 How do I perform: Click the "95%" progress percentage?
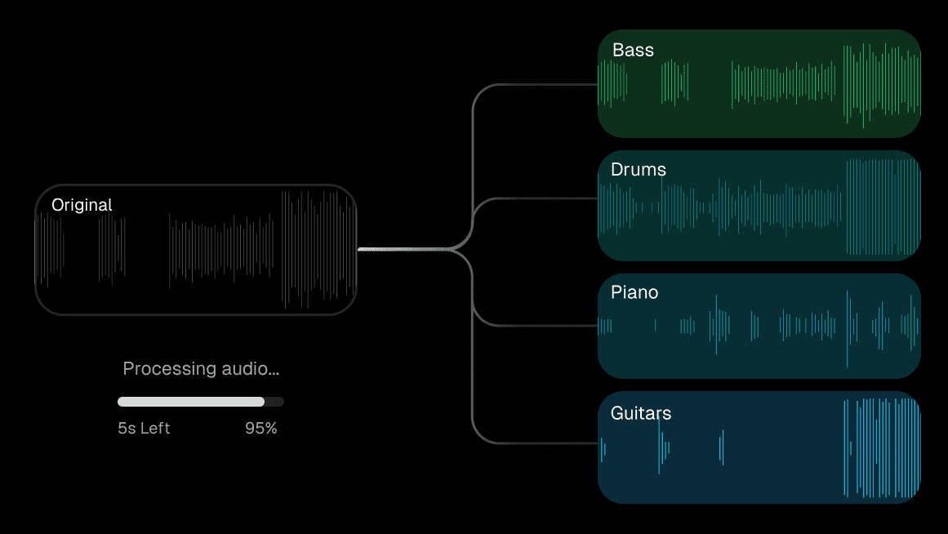tap(260, 429)
